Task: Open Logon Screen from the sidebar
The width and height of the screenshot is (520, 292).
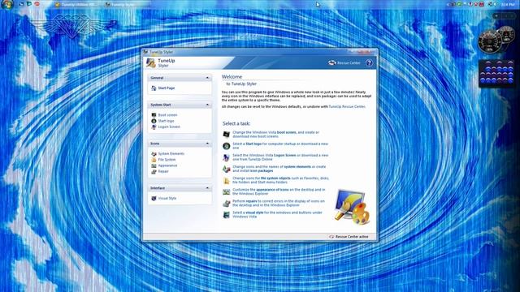Action: pyautogui.click(x=169, y=127)
